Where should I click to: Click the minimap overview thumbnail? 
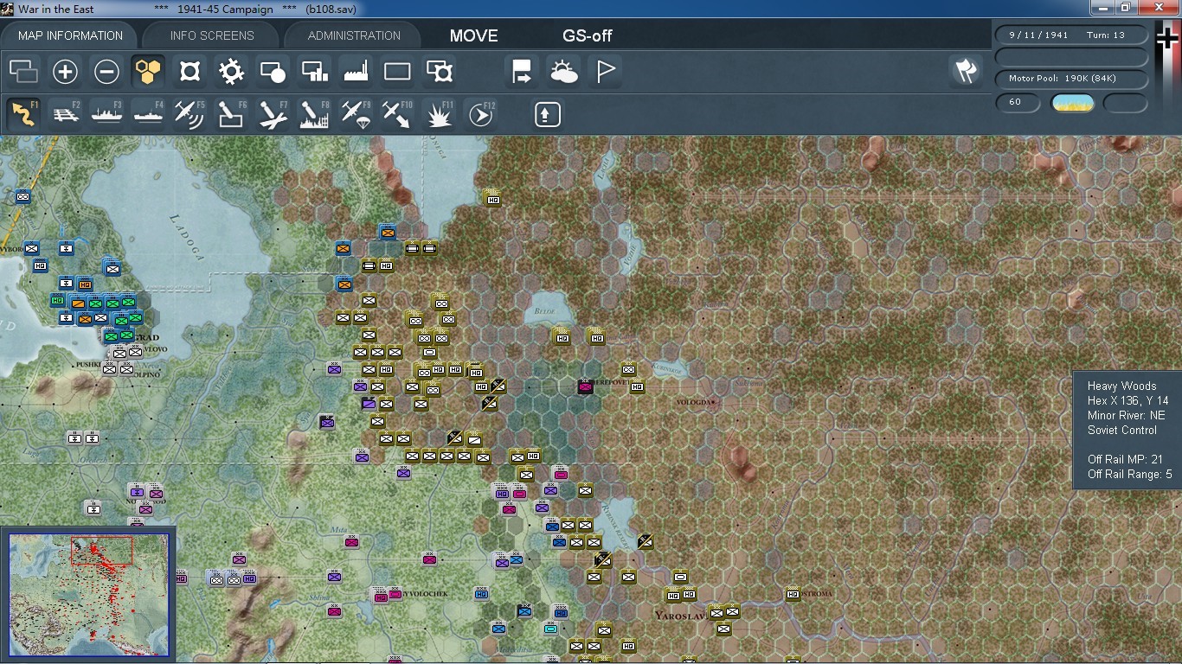(x=88, y=596)
